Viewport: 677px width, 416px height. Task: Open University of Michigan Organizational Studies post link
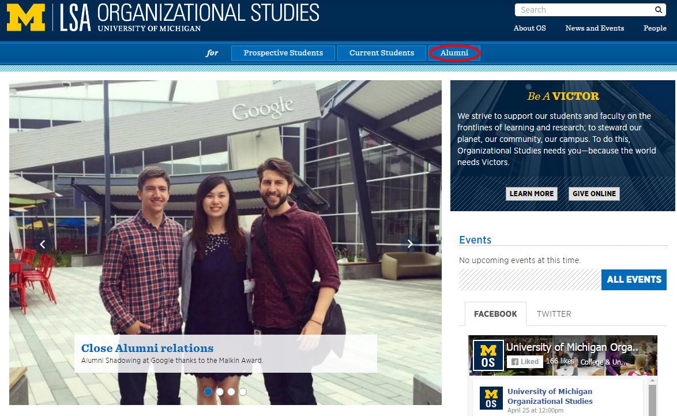pos(550,396)
